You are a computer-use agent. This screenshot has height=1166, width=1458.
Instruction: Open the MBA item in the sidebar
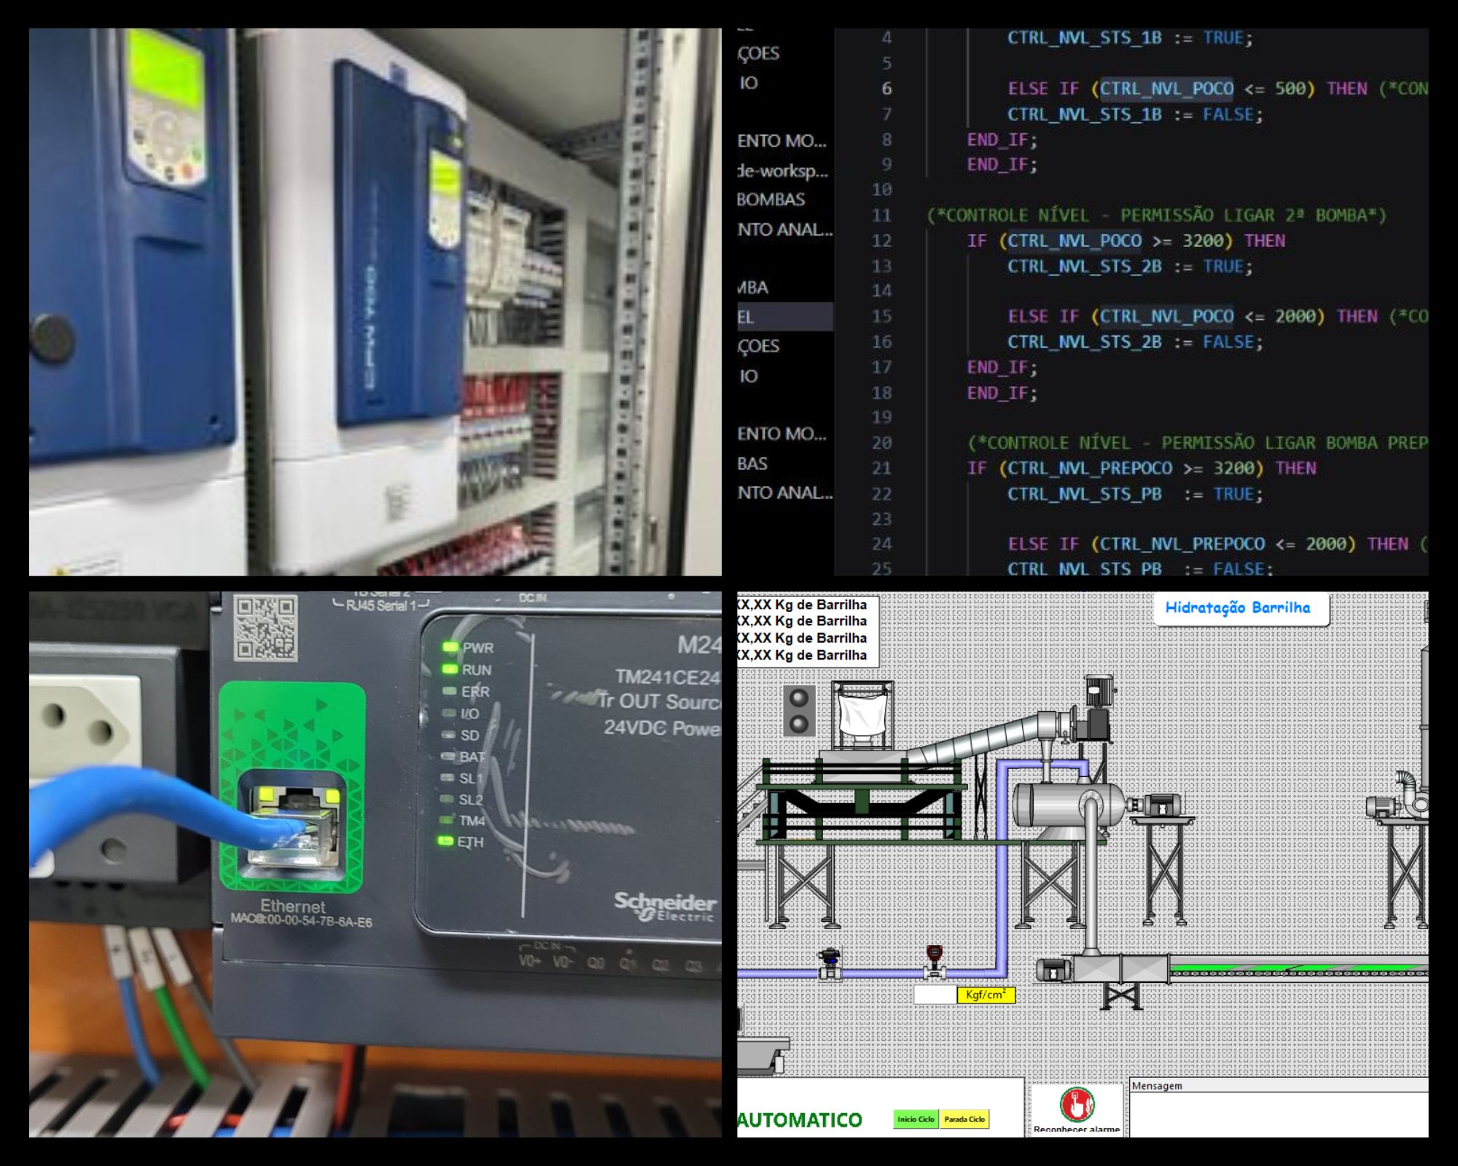[x=752, y=288]
